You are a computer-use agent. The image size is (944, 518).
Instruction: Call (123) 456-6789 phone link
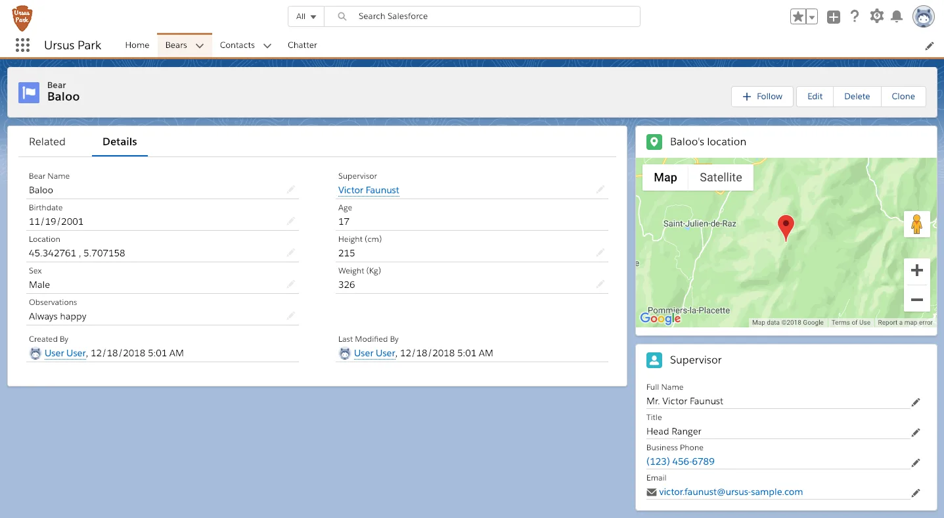click(681, 461)
